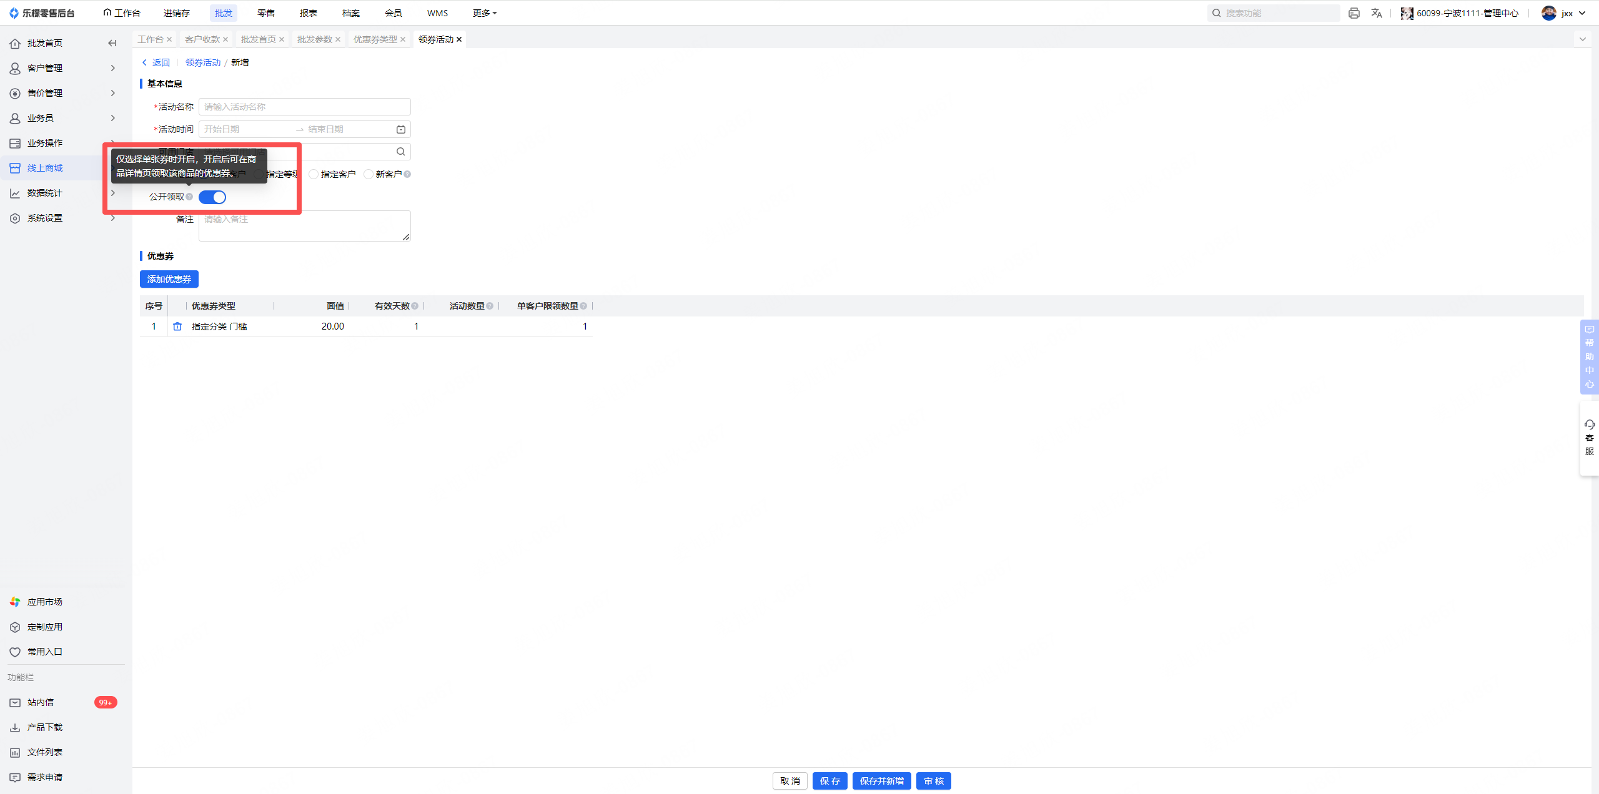The width and height of the screenshot is (1599, 794).
Task: Open the 更多 dropdown in top menu
Action: point(485,13)
